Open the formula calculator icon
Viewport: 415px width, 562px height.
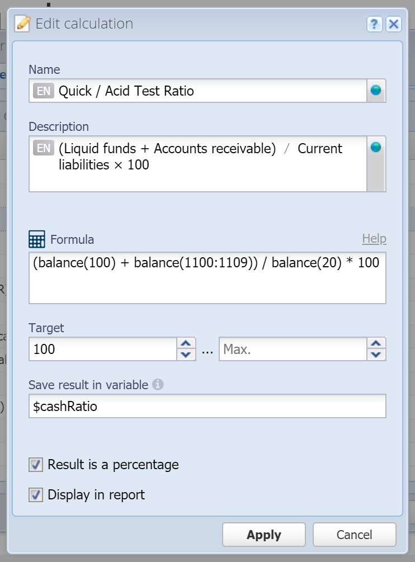[37, 239]
